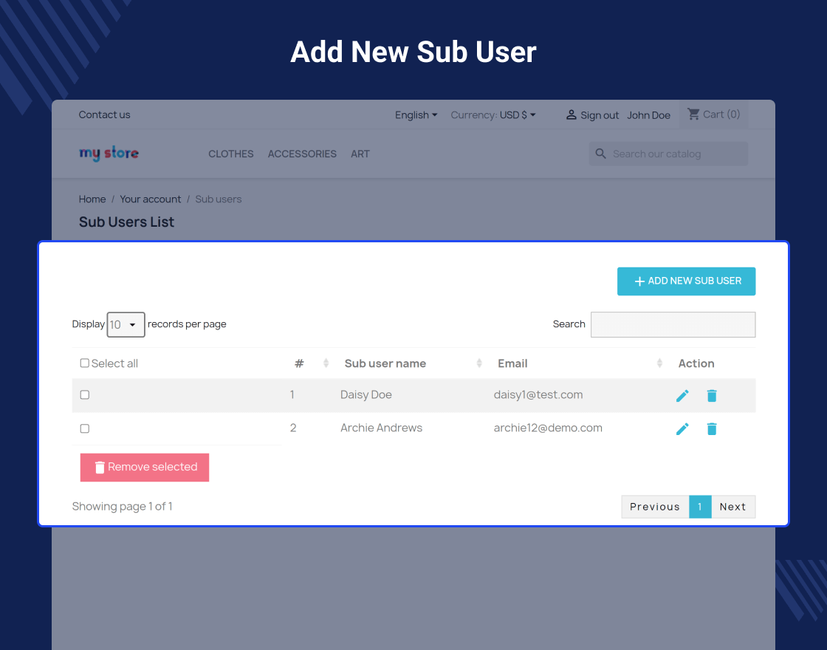The height and width of the screenshot is (650, 827).
Task: Sort by Email column arrows
Action: (659, 363)
